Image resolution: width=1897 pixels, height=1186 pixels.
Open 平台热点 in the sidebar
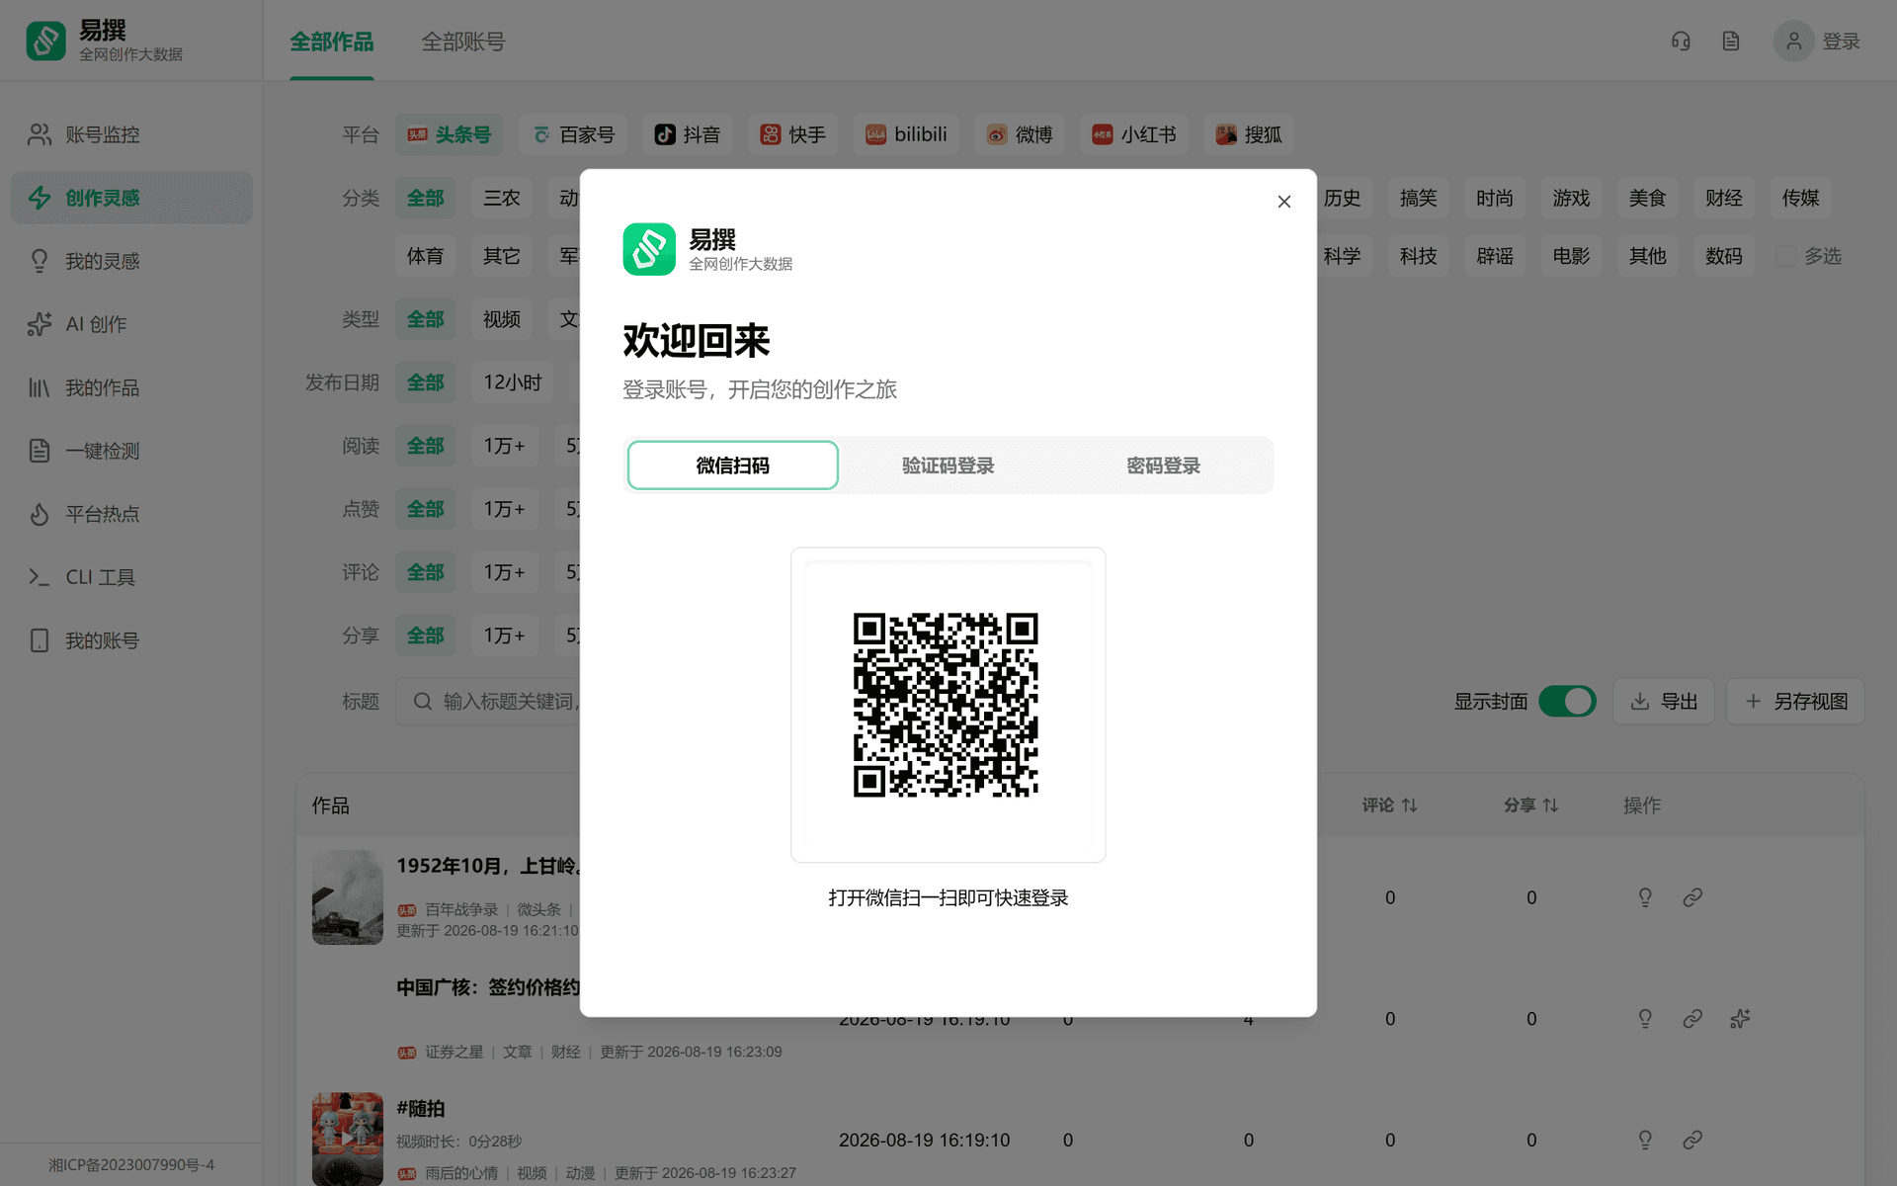tap(131, 514)
